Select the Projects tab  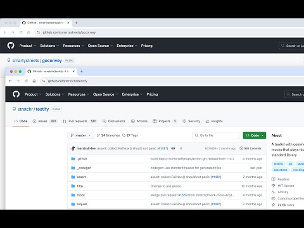click(165, 121)
